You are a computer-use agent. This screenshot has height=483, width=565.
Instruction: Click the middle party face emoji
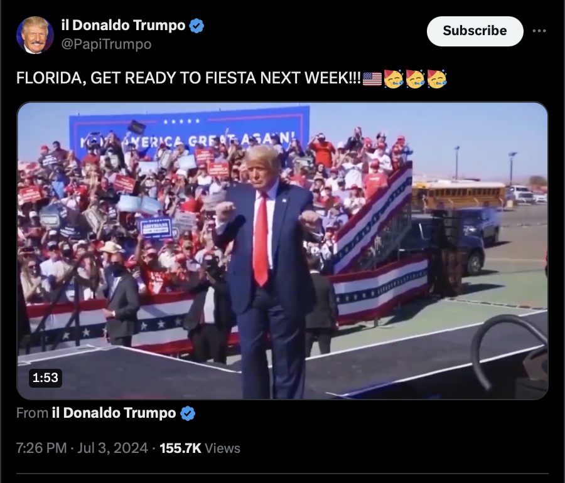coord(415,78)
